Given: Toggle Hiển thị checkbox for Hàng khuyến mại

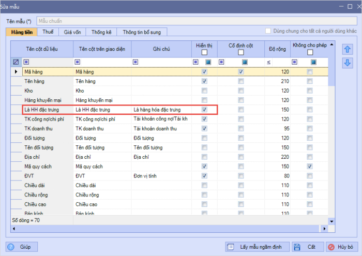Looking at the screenshot, I should point(204,100).
